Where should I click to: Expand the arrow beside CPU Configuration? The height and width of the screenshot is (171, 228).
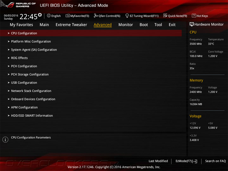9,33
